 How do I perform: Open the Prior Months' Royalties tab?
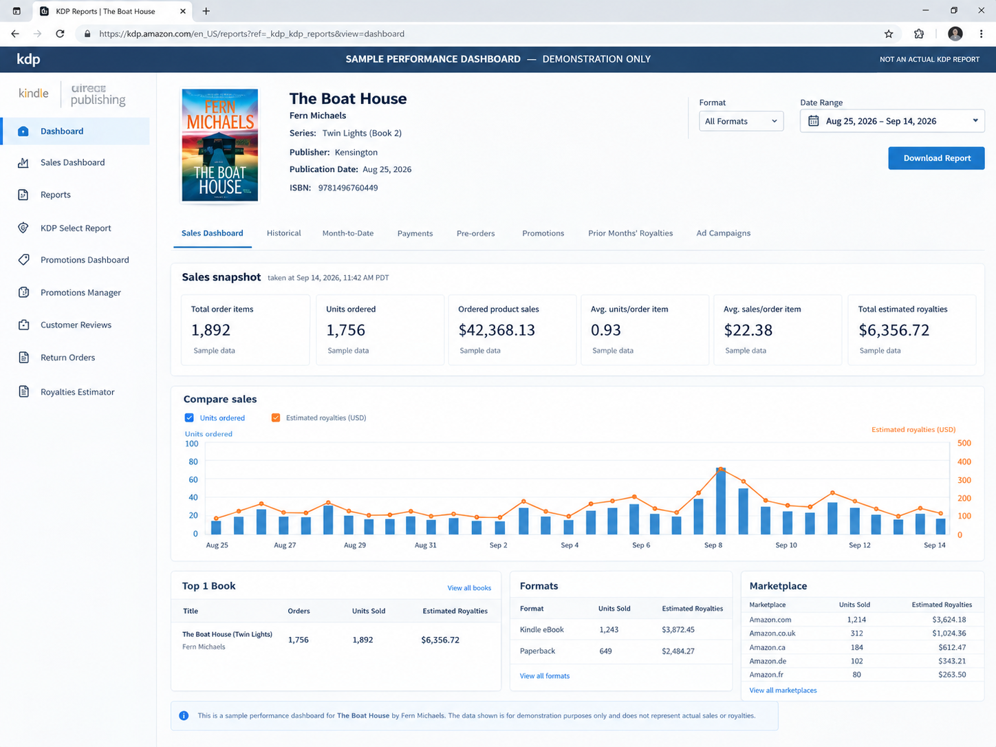click(630, 233)
